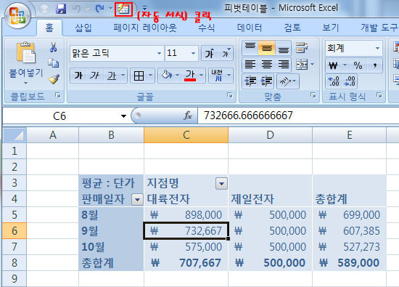Increase indent icon

click(266, 81)
